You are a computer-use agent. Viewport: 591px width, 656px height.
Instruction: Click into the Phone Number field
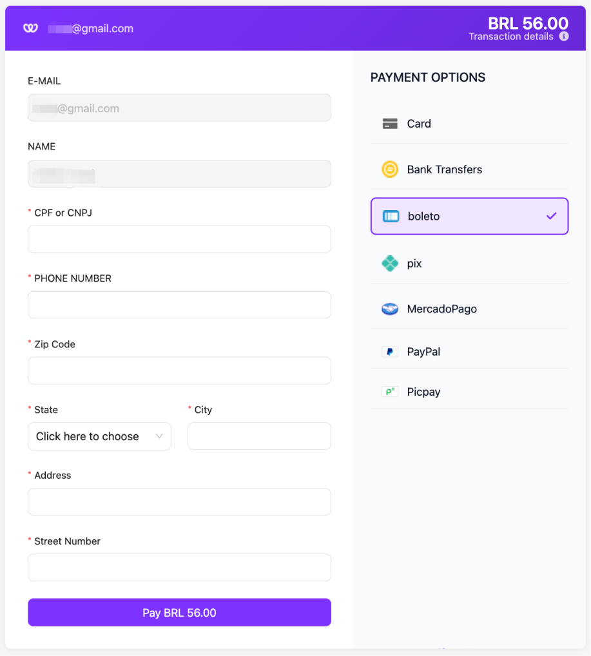click(179, 305)
